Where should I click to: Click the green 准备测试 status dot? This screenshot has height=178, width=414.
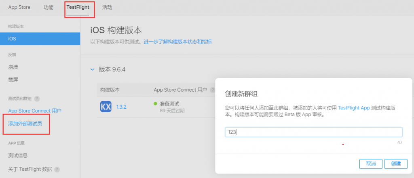tap(156, 104)
